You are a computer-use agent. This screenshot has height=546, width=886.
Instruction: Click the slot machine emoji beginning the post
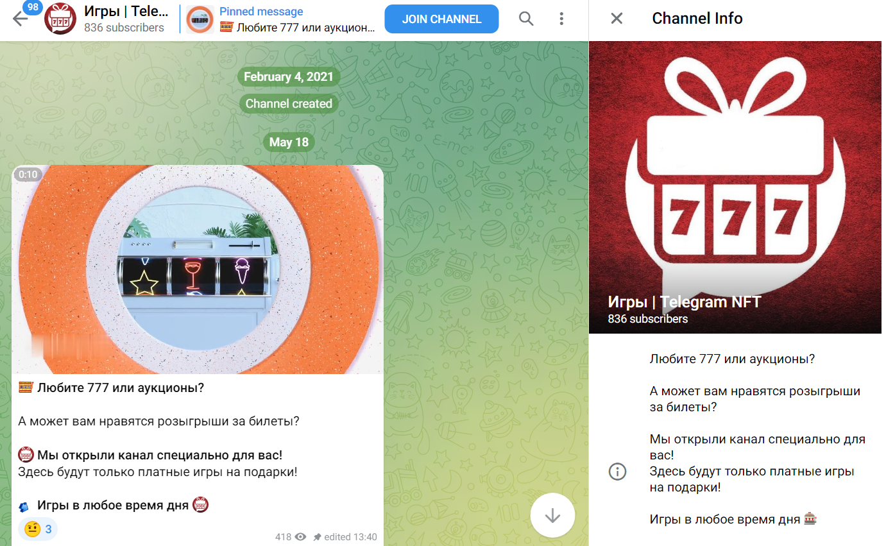point(26,388)
